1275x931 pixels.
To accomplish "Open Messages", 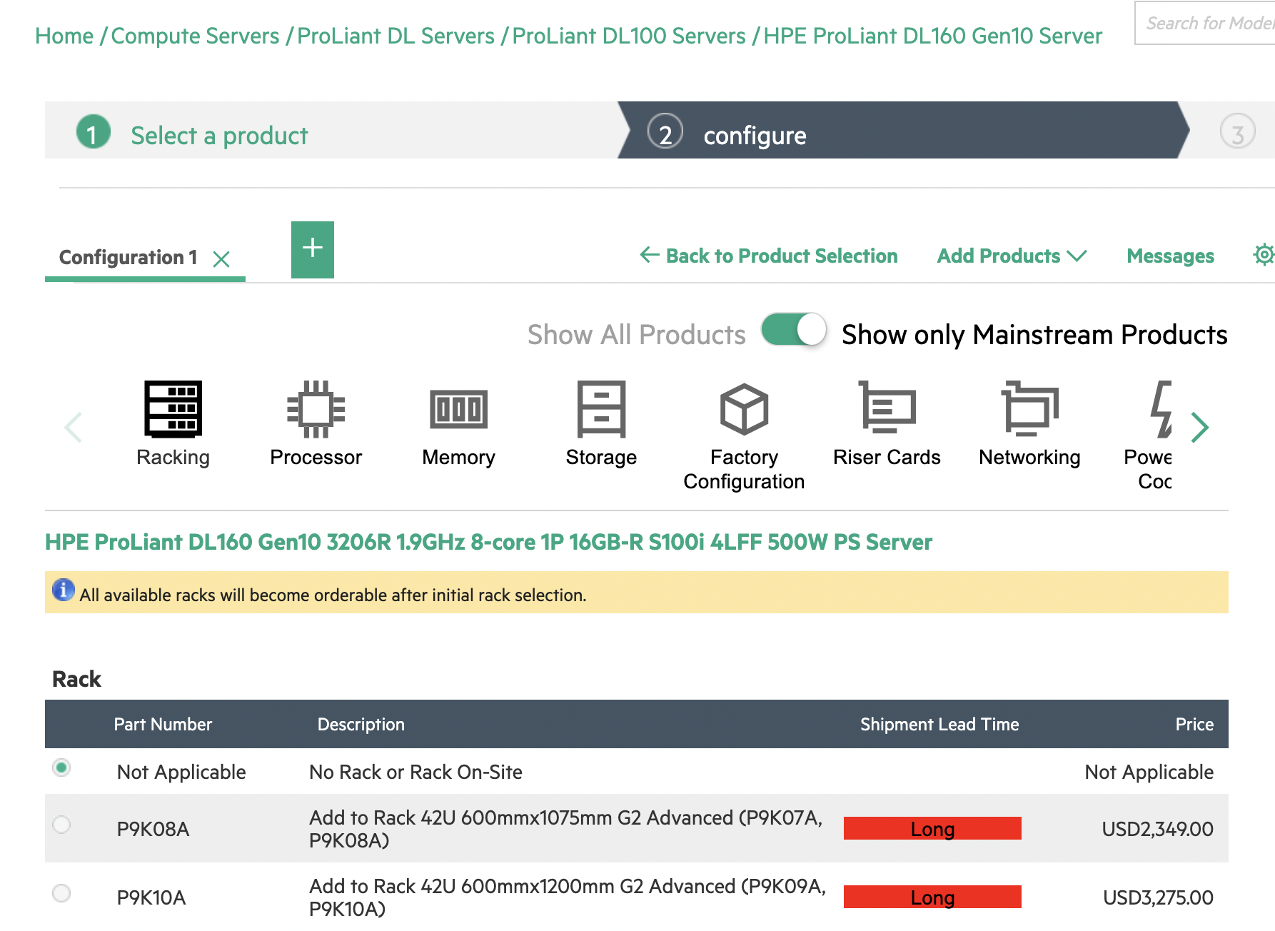I will 1170,256.
